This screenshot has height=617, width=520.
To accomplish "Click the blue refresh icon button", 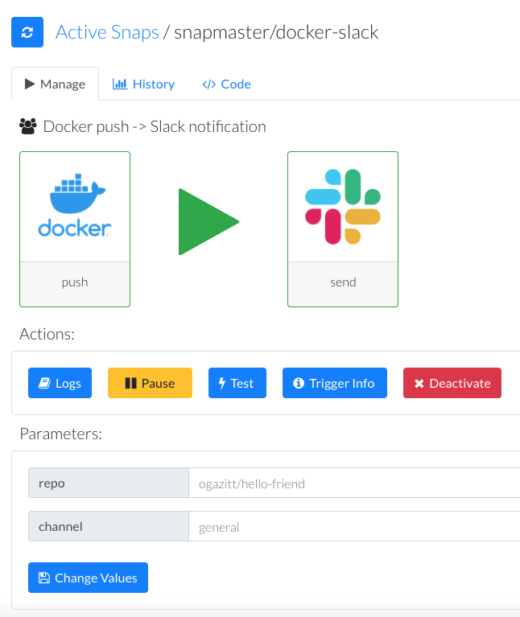I will (x=27, y=32).
